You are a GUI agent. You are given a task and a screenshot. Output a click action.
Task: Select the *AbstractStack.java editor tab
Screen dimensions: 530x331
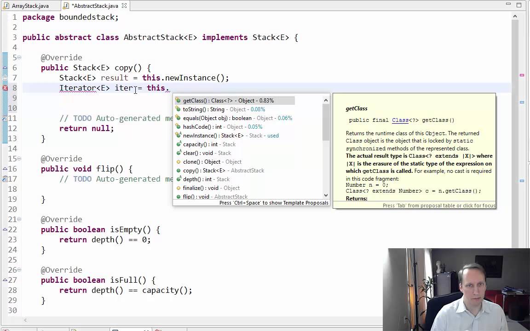[x=95, y=6]
